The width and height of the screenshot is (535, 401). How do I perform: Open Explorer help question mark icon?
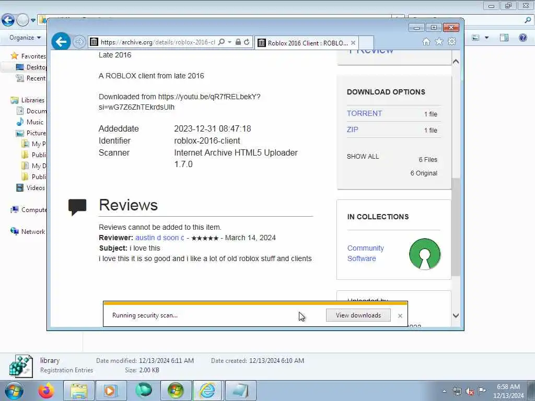522,38
